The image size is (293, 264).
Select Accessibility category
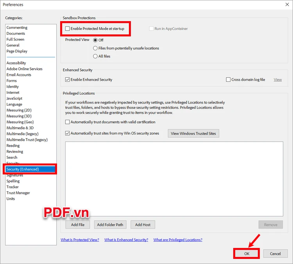coord(16,63)
